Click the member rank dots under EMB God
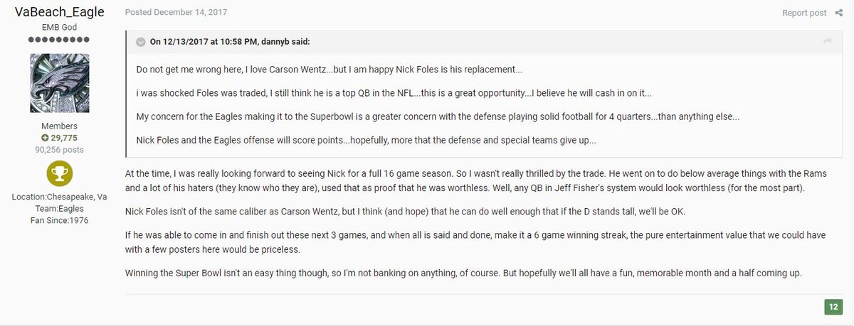The width and height of the screenshot is (854, 326). click(x=60, y=40)
